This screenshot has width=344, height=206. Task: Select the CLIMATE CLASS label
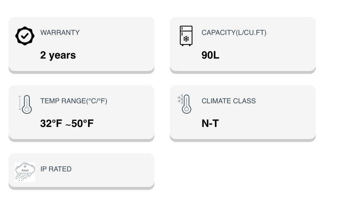coord(228,101)
